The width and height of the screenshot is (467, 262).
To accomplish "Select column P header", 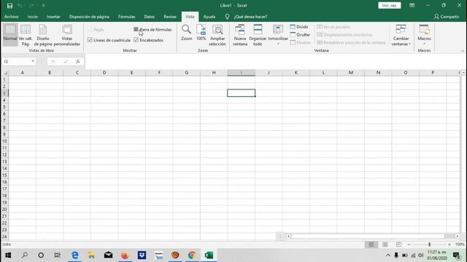I will coord(433,73).
